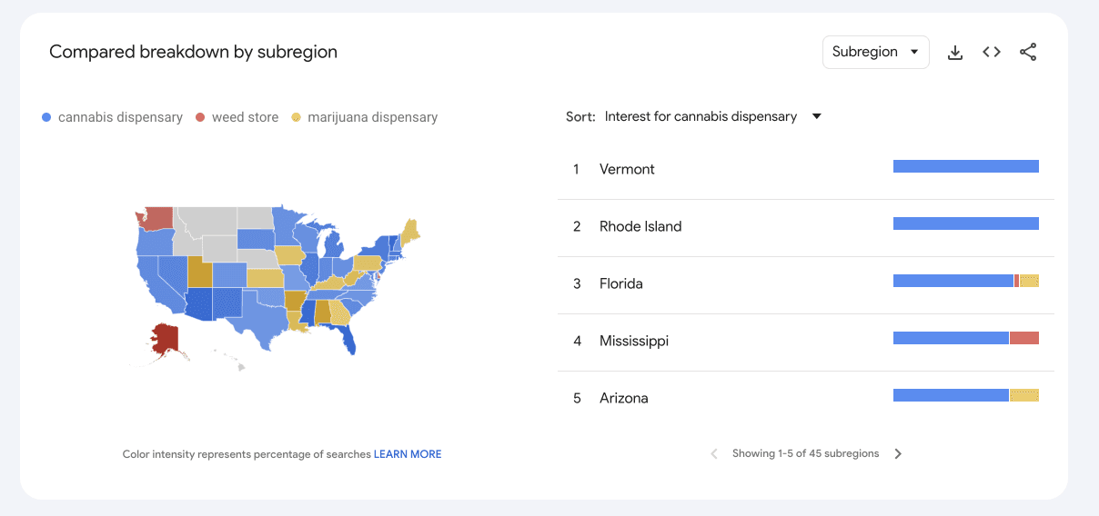
Task: Go to next page of subregions
Action: [898, 453]
